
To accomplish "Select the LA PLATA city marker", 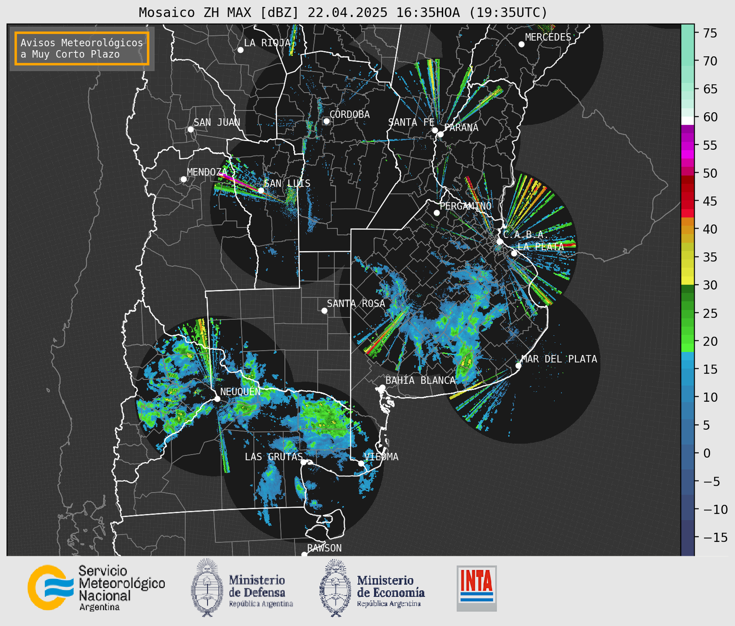I will [514, 253].
